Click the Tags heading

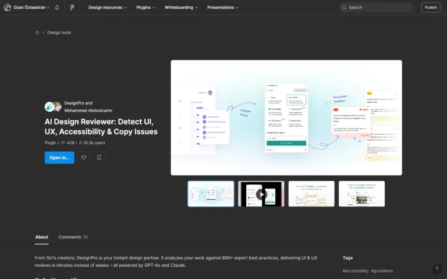[347, 257]
